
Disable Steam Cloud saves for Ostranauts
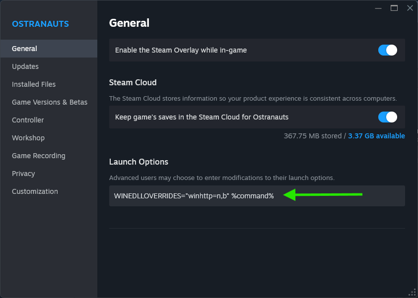pos(388,117)
